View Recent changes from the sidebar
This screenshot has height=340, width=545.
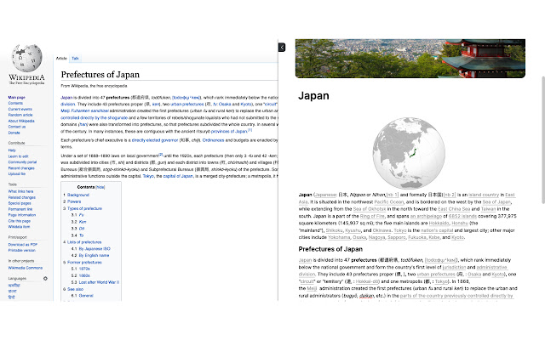tap(21, 168)
